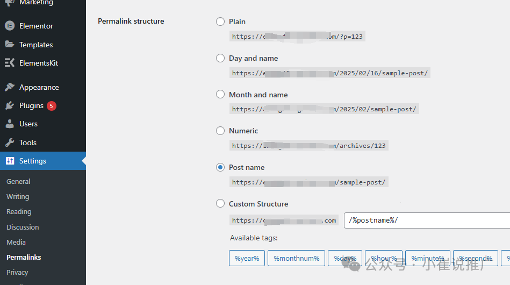Enable the Custom Structure radio option

click(220, 204)
